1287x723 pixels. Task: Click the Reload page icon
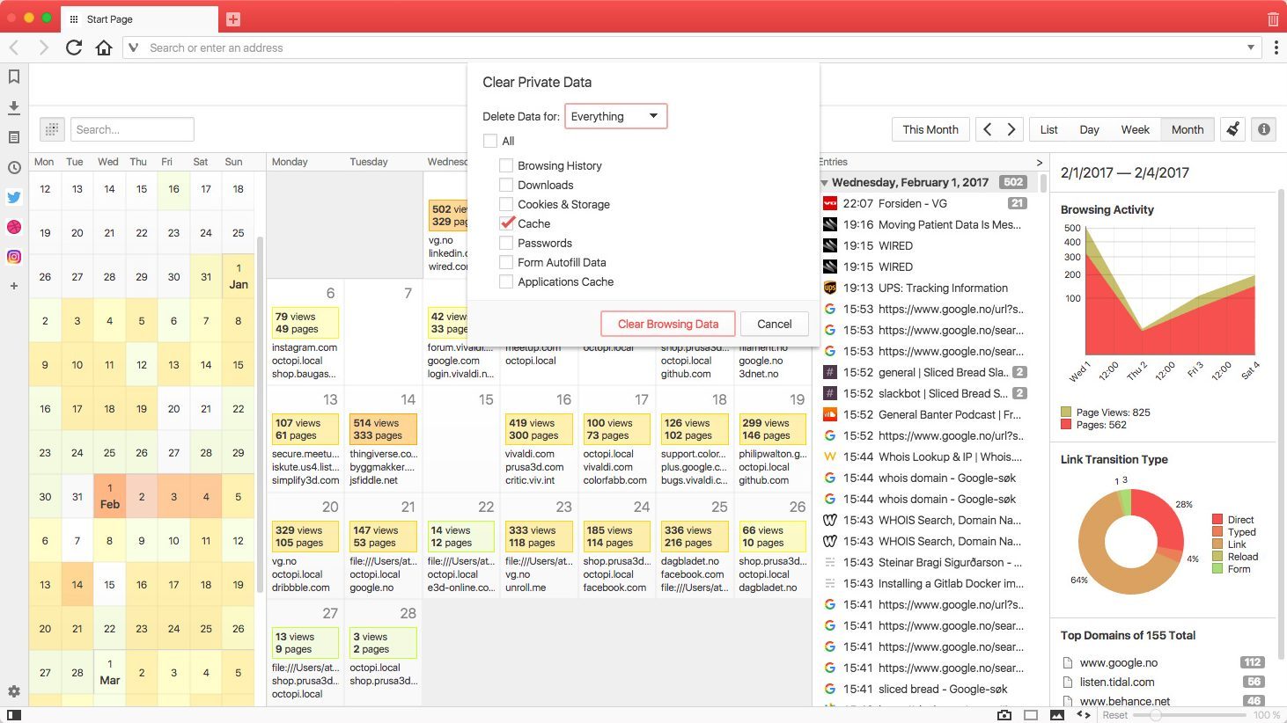(x=74, y=47)
